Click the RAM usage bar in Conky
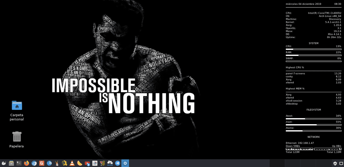This screenshot has height=167, width=344. pyautogui.click(x=314, y=55)
